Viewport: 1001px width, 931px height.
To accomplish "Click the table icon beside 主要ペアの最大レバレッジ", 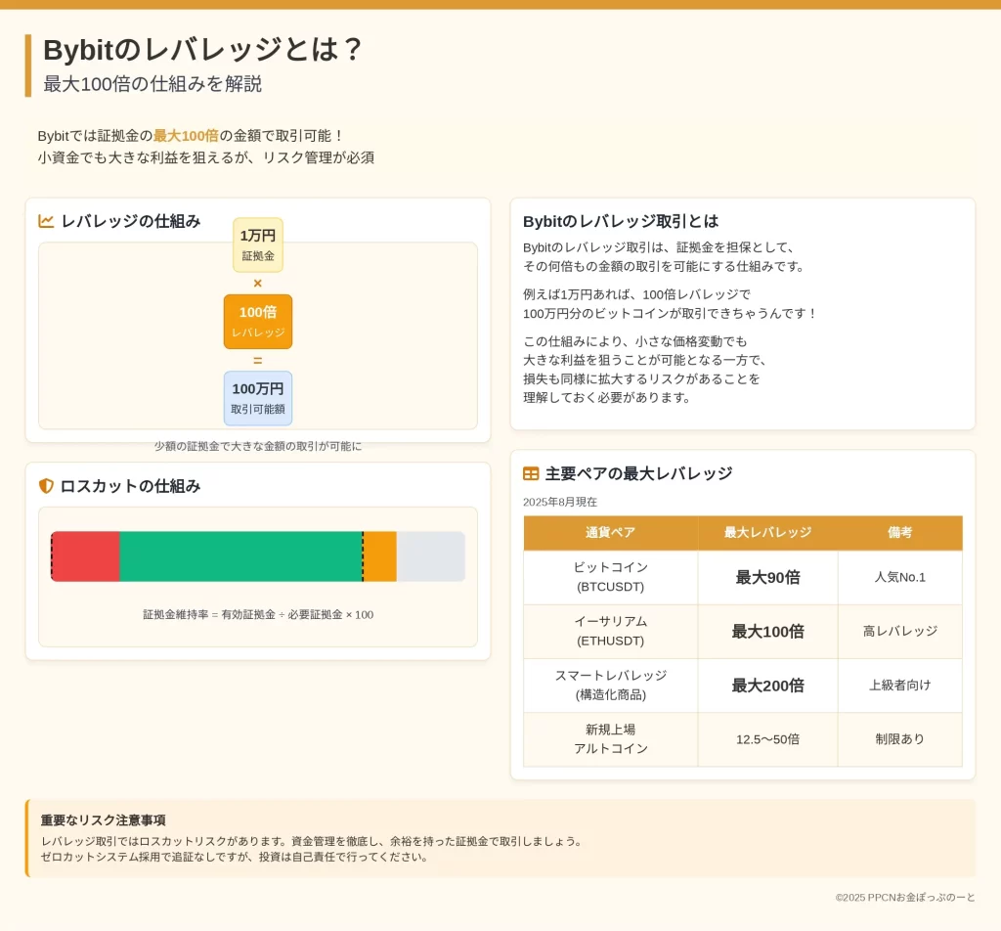I will pyautogui.click(x=531, y=473).
